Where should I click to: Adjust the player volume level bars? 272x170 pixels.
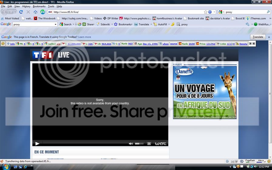[139, 144]
